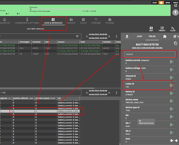The width and height of the screenshot is (179, 145).
Task: Click the copy-to-clipboard icon below the panel tabs
Action: tap(175, 43)
